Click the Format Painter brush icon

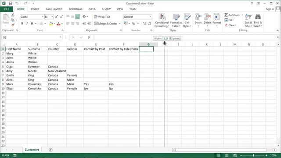pyautogui.click(x=13, y=25)
